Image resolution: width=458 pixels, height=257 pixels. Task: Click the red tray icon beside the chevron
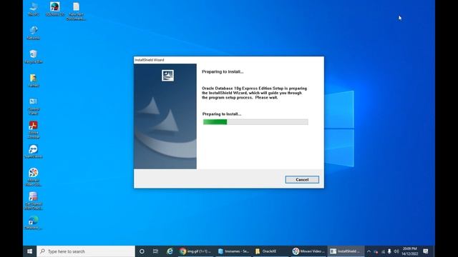point(376,251)
